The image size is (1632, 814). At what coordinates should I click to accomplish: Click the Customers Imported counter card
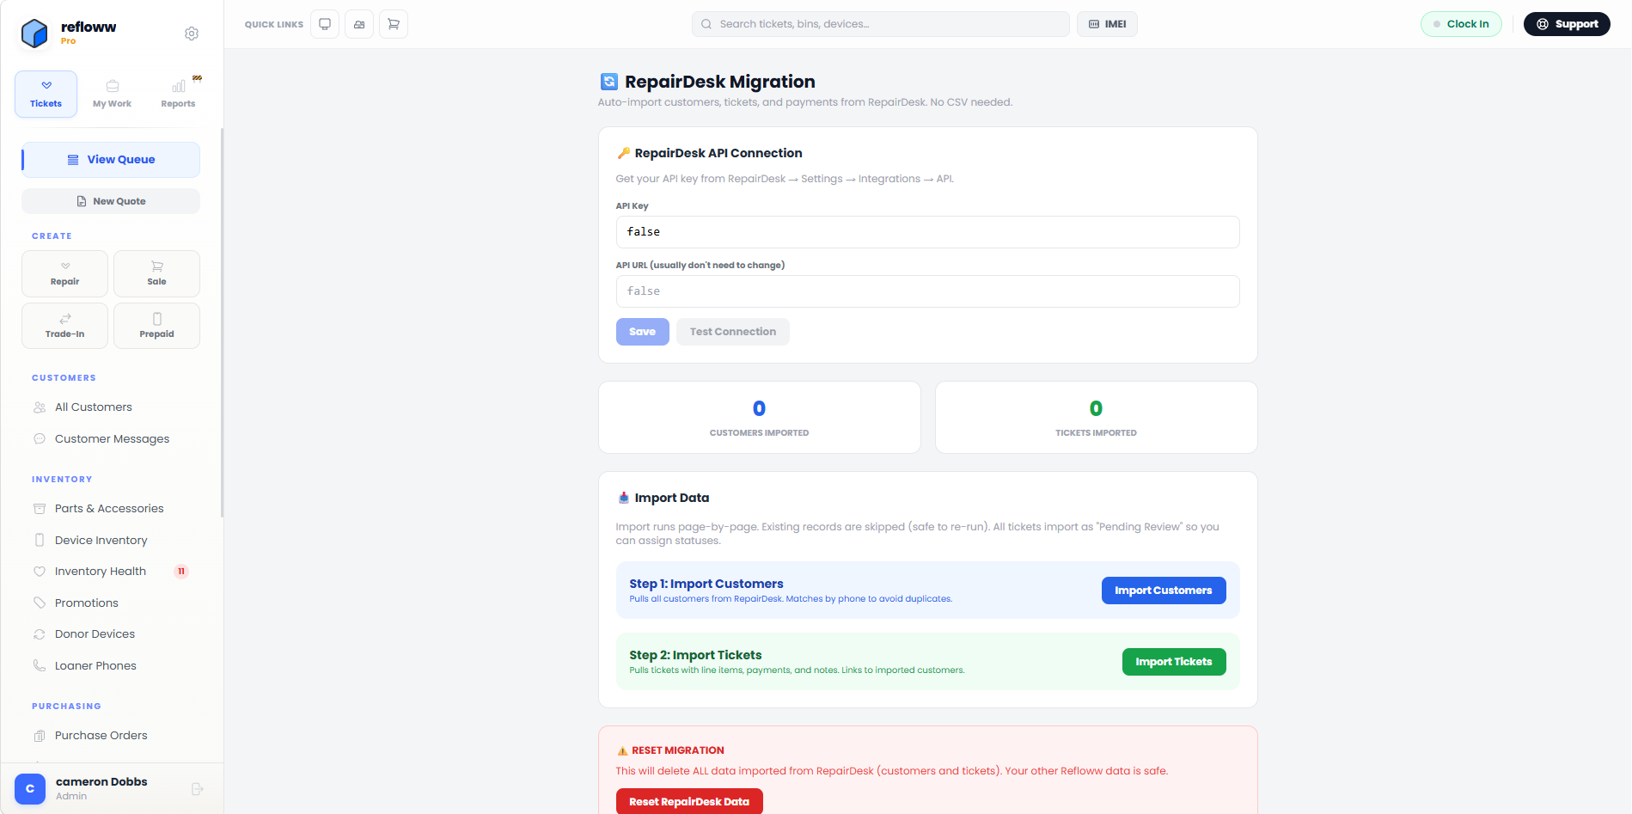[760, 418]
